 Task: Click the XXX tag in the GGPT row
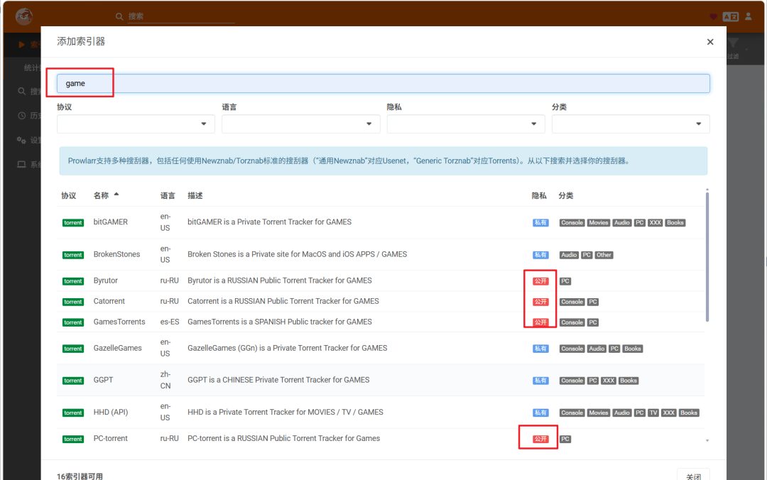pyautogui.click(x=608, y=381)
